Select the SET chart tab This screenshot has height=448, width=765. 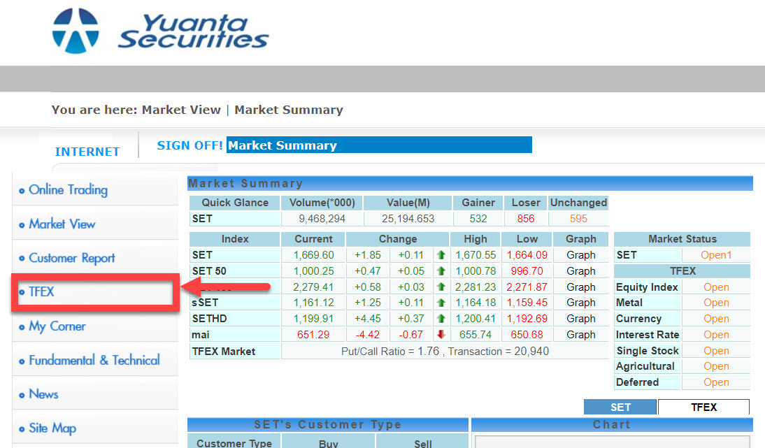coord(620,407)
